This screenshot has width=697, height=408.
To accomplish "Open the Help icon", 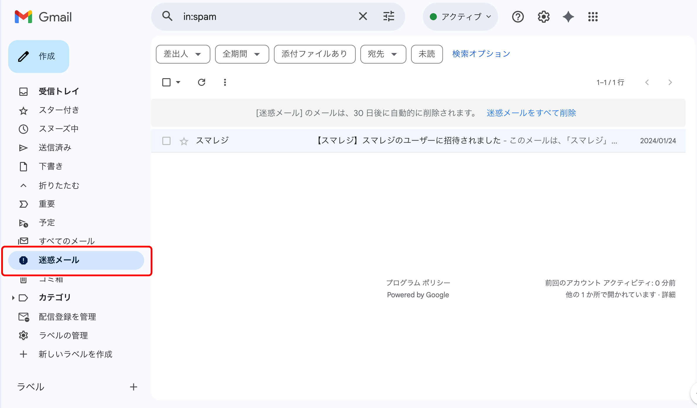I will point(518,17).
